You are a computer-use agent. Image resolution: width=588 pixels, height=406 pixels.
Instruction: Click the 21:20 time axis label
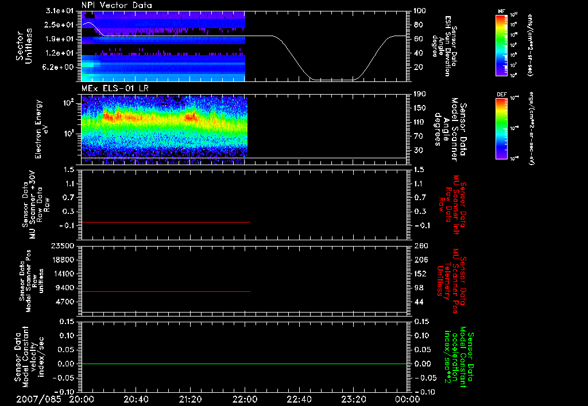[191, 399]
